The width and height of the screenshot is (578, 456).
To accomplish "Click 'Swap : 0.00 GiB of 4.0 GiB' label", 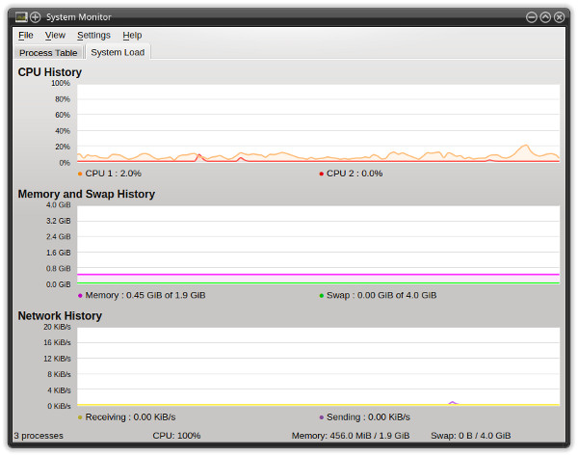I will [x=381, y=295].
